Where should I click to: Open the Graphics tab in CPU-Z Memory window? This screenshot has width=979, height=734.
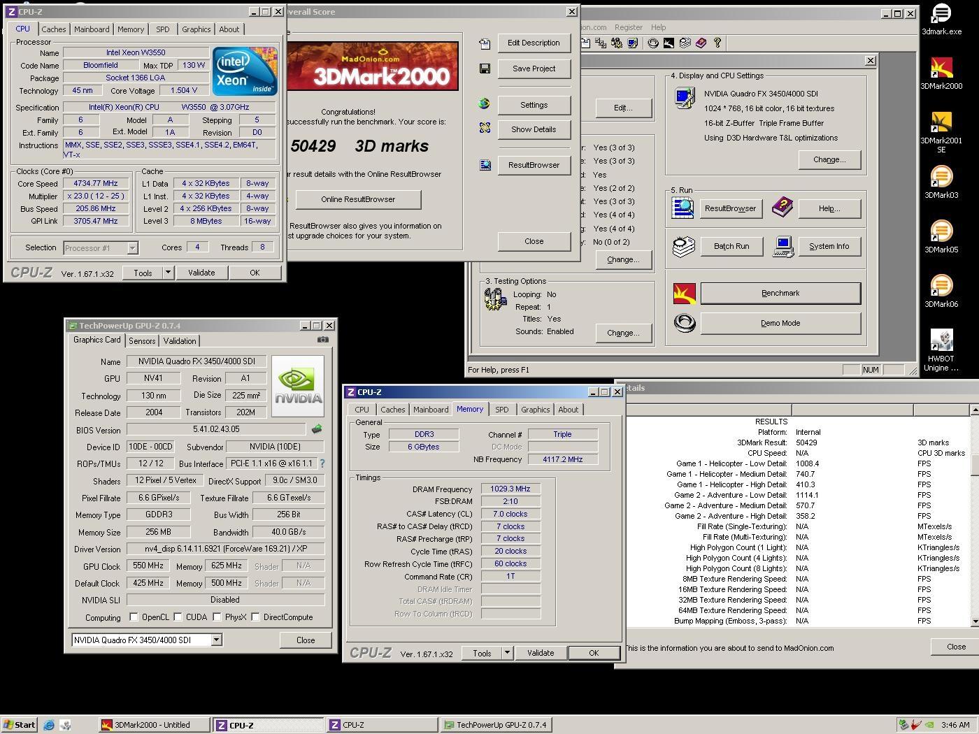(535, 410)
